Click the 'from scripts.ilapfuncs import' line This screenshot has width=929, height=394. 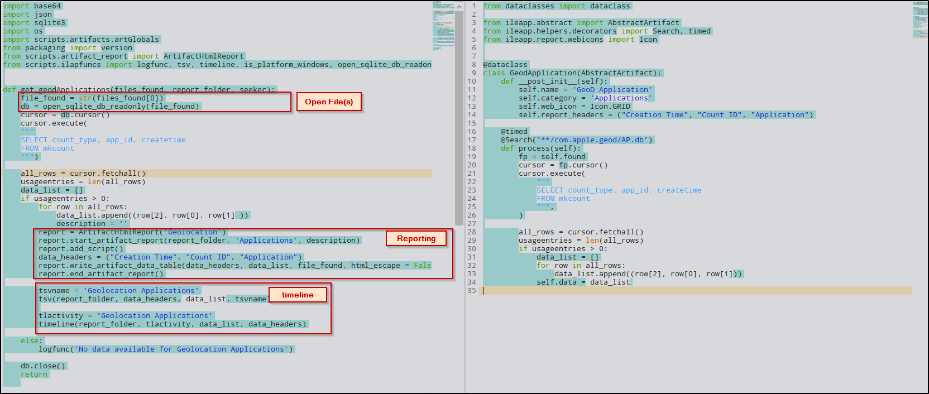tap(217, 65)
